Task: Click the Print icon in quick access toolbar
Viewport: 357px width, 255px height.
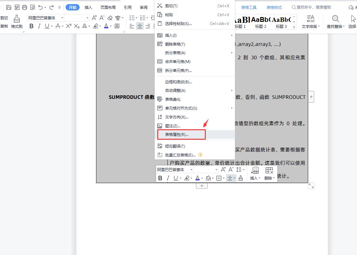Action: click(x=25, y=7)
